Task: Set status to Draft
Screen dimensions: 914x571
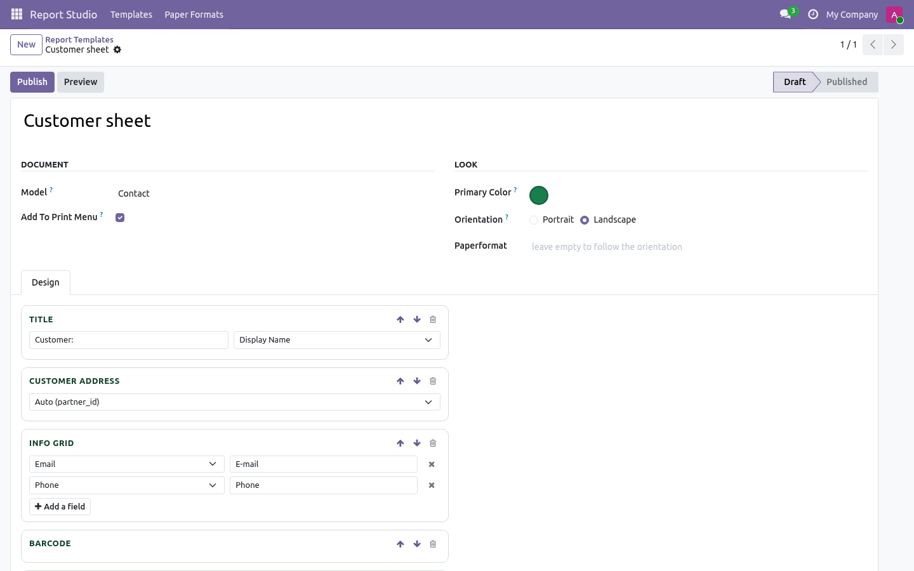Action: (795, 82)
